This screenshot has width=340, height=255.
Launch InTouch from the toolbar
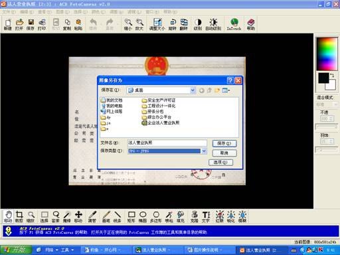234,25
